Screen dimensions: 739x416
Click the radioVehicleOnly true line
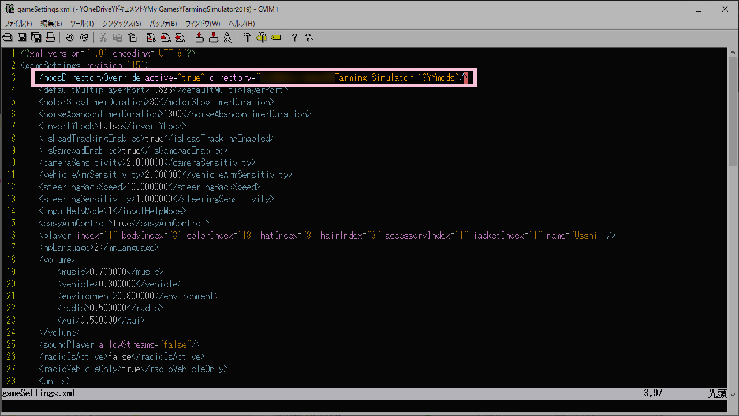tap(133, 369)
